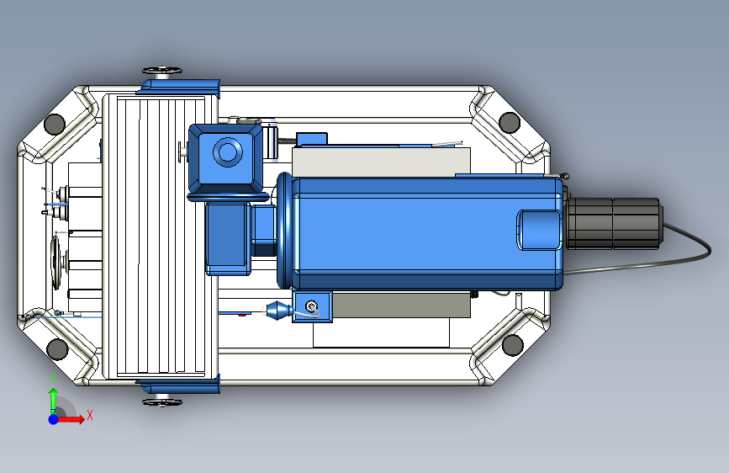Pick the handwheel at the bottom of the frame
Viewport: 729px width, 473px height.
point(161,401)
